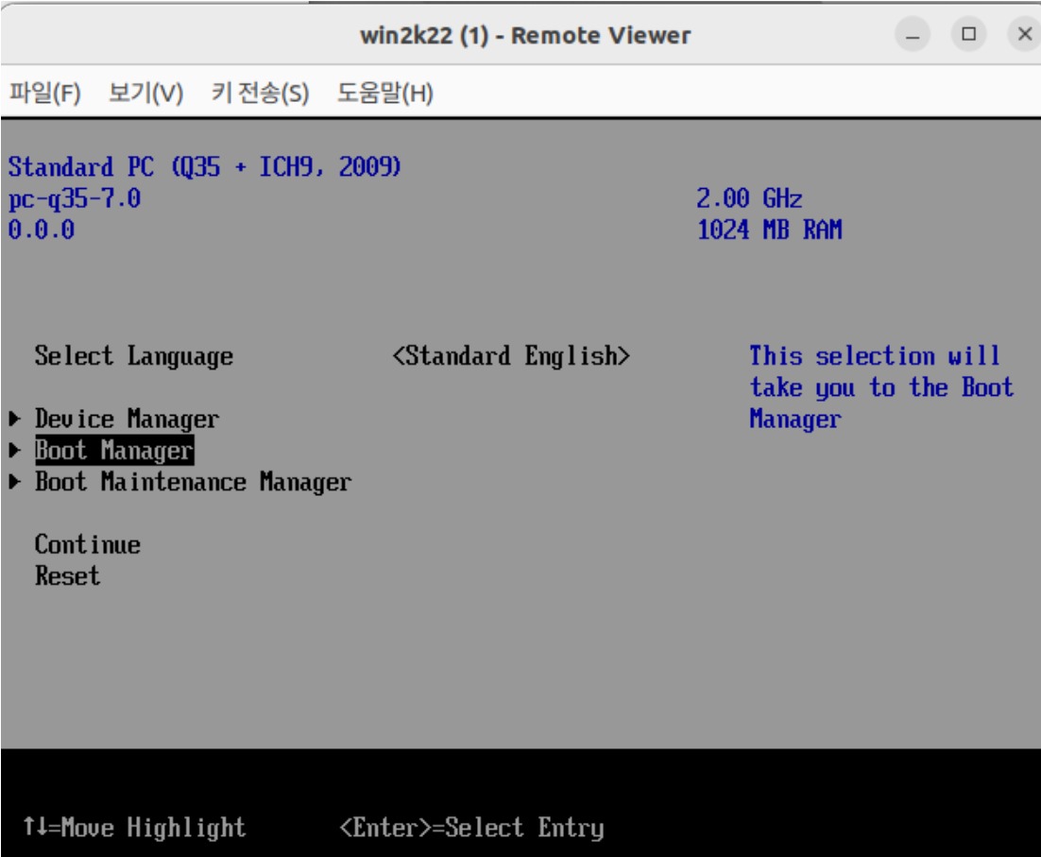Select the highlighted Boot Manager entry
The height and width of the screenshot is (857, 1041).
pyautogui.click(x=114, y=450)
